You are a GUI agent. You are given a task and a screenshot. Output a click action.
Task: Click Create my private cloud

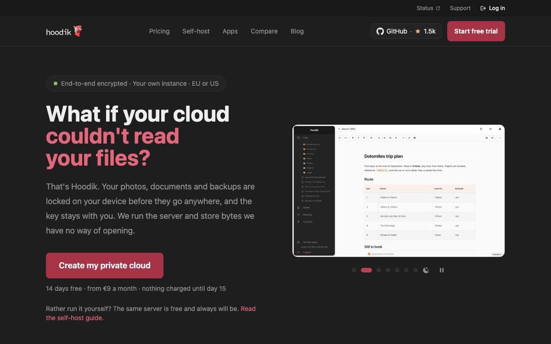(x=105, y=266)
